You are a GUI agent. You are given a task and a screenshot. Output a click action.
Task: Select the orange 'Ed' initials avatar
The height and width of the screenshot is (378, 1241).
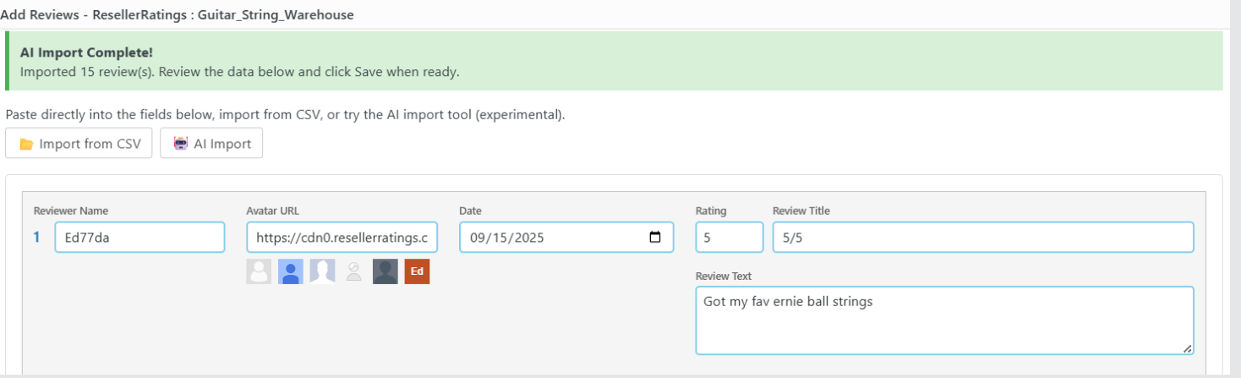(x=417, y=271)
